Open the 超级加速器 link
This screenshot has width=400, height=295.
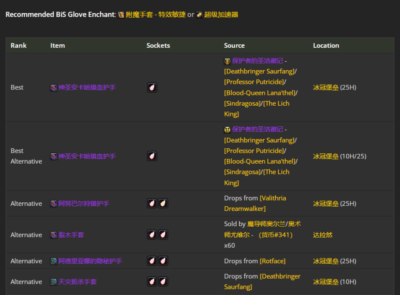point(221,15)
